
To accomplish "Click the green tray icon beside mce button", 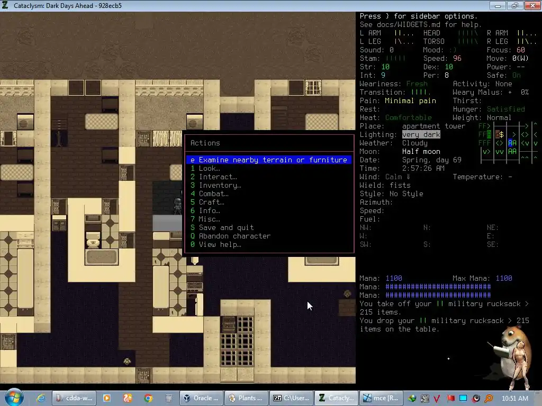I will tap(412, 399).
